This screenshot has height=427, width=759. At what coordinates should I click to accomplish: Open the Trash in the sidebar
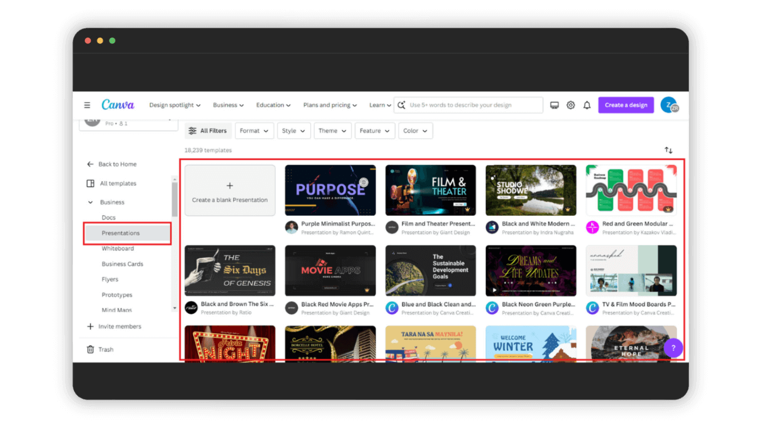[106, 349]
